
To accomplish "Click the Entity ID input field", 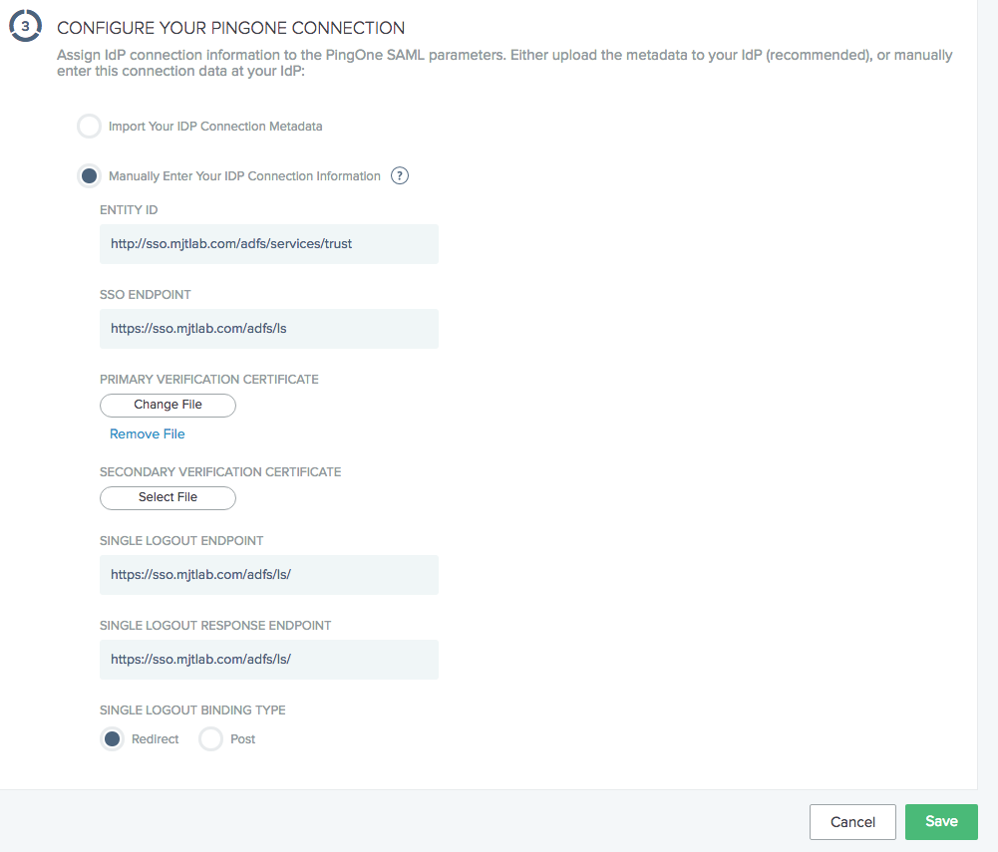I will coord(268,244).
